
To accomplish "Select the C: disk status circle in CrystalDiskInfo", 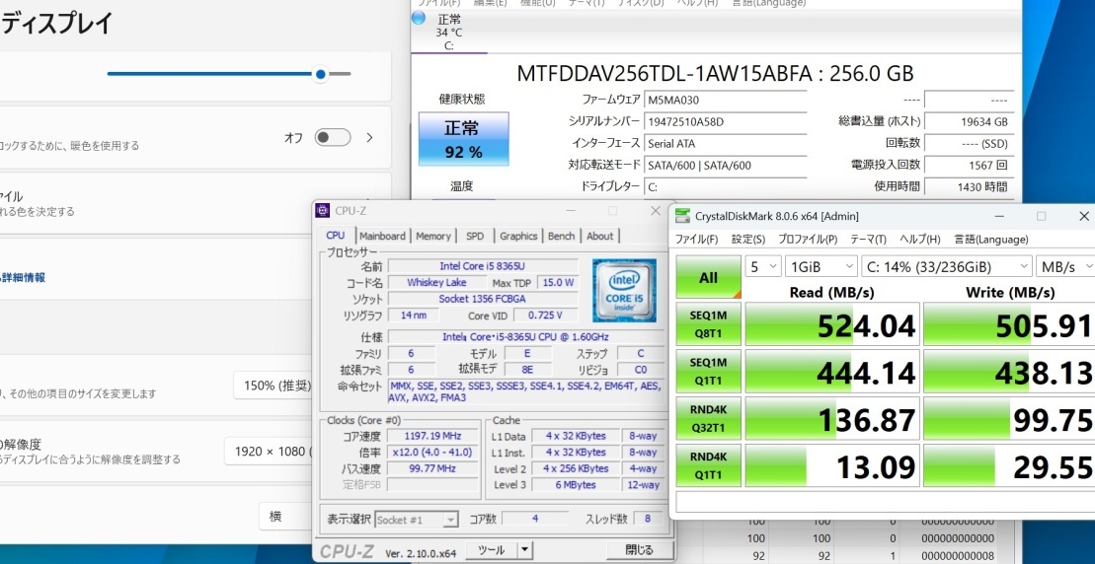I will pyautogui.click(x=419, y=18).
